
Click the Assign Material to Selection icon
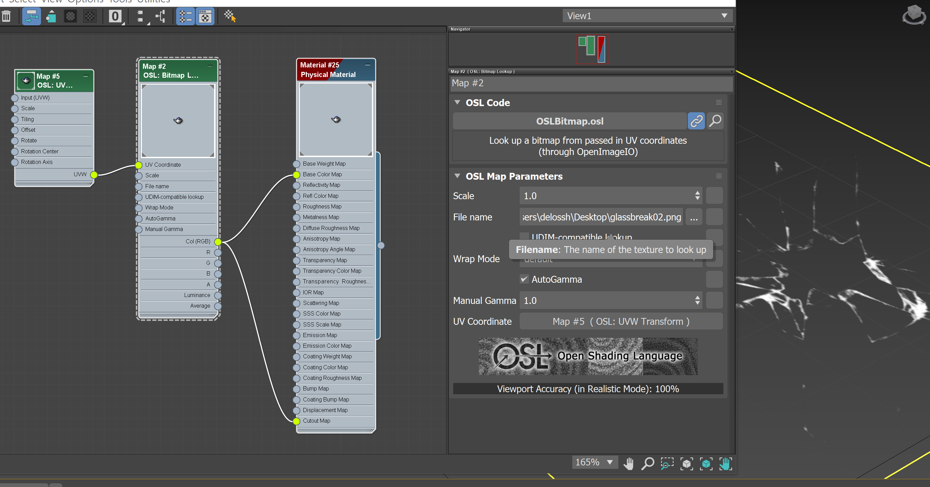[x=51, y=16]
